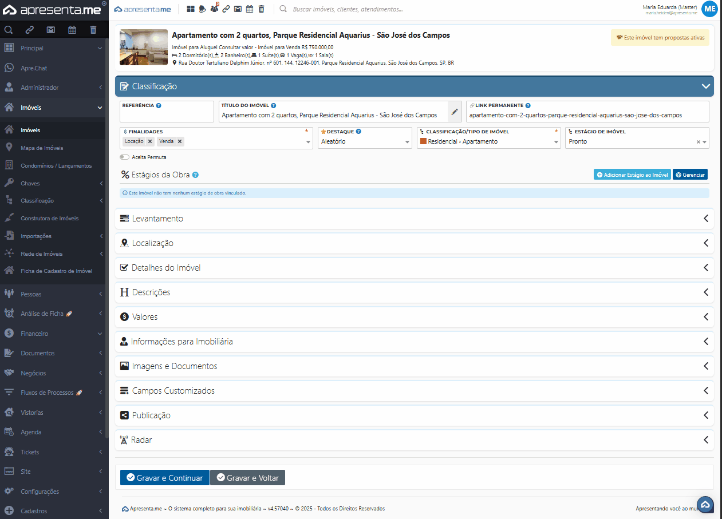Click the users icon with notification badge
722x519 pixels.
click(x=214, y=9)
